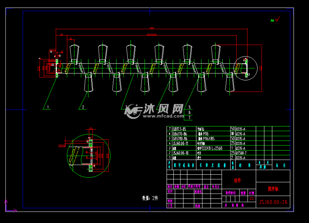Click balloon number 5 in stacked callout
309x223 pixels.
(190, 107)
